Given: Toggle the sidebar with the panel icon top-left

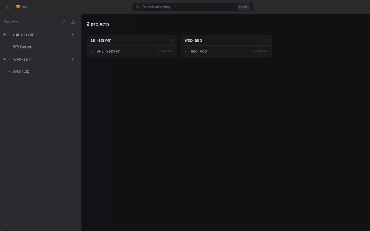Looking at the screenshot, I should pos(8,7).
